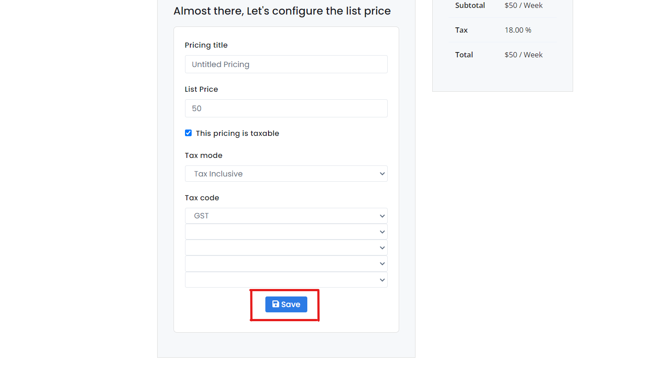
Task: Open the Tax mode dropdown showing Tax Inclusive
Action: click(x=286, y=173)
